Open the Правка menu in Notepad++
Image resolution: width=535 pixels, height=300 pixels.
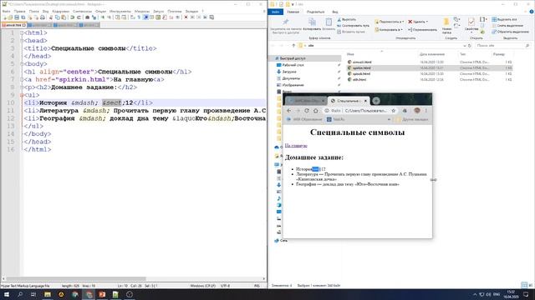20,11
